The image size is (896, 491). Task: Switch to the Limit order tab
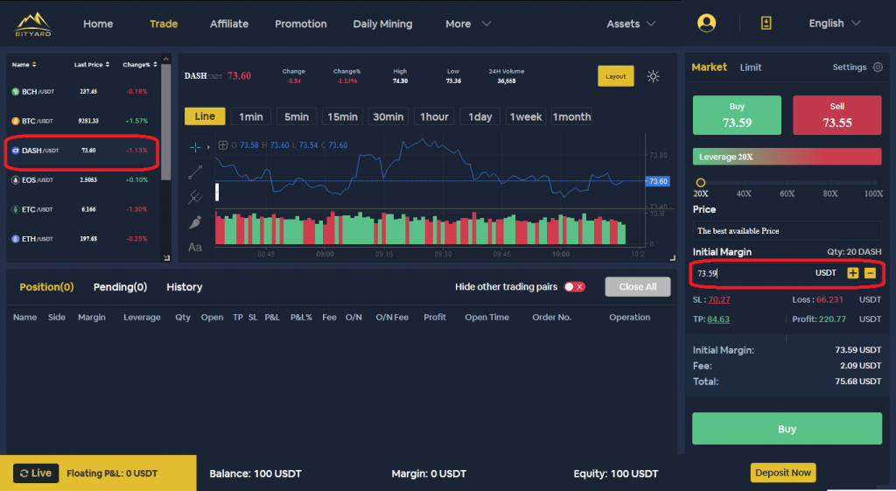pyautogui.click(x=750, y=67)
